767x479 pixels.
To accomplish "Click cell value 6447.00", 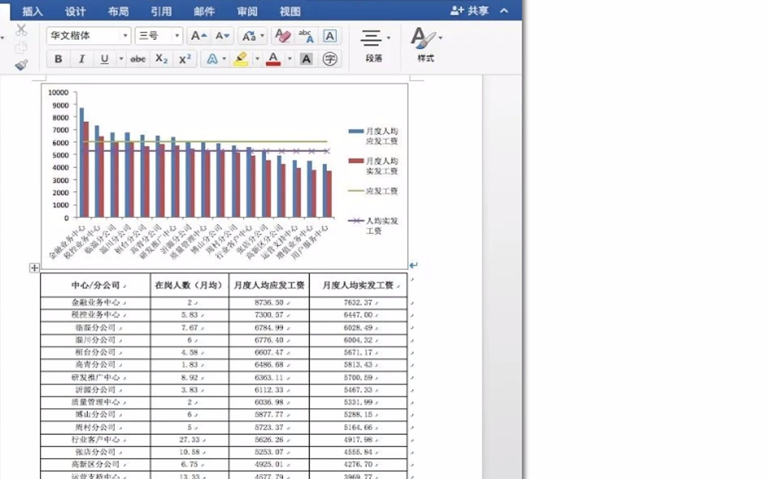I will point(358,314).
